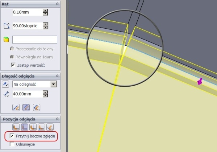Screen dimensions: 217x152
Task: Click the outer virtual sharp length icon
Action: coord(16,107)
